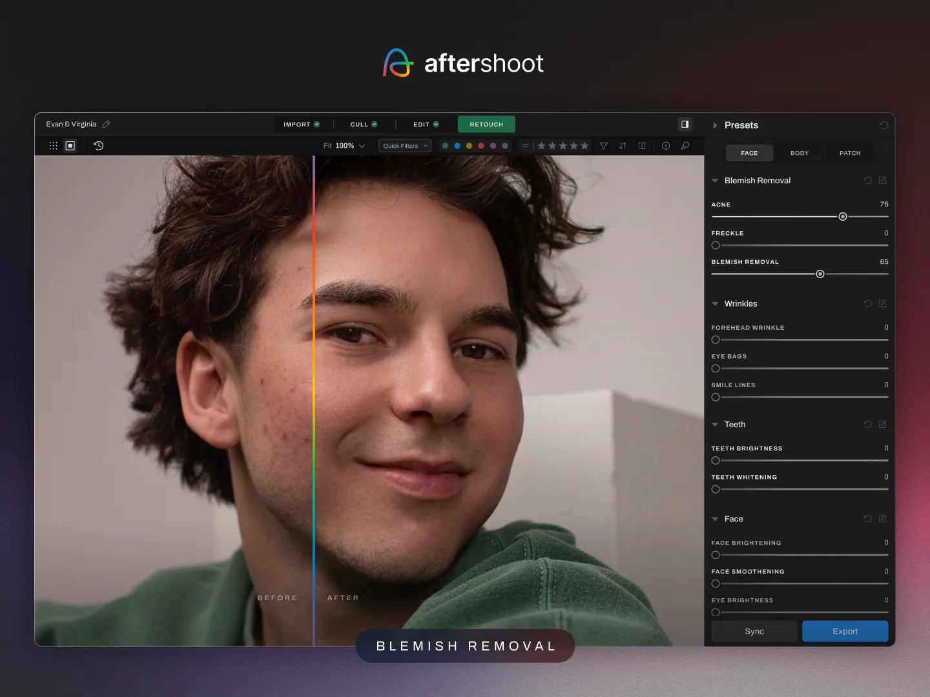
Task: Click the edit pencil icon next to Blemish Removal
Action: [x=883, y=181]
